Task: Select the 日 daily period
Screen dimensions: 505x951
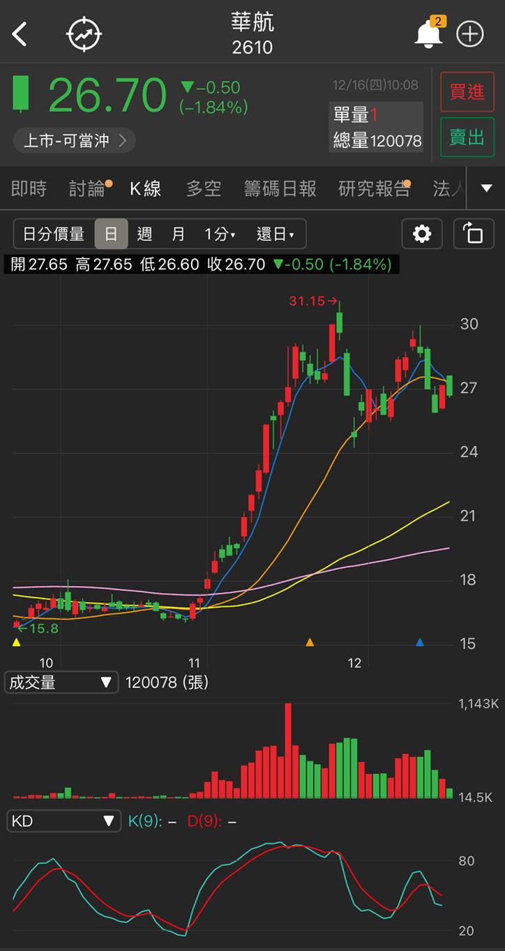Action: point(111,234)
